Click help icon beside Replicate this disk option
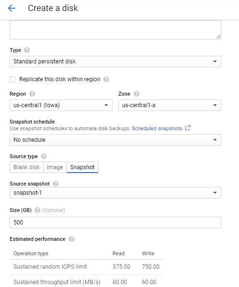The height and width of the screenshot is (287, 239). pos(106,79)
